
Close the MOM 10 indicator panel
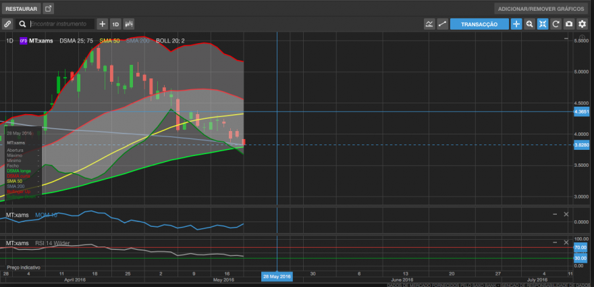pos(566,214)
